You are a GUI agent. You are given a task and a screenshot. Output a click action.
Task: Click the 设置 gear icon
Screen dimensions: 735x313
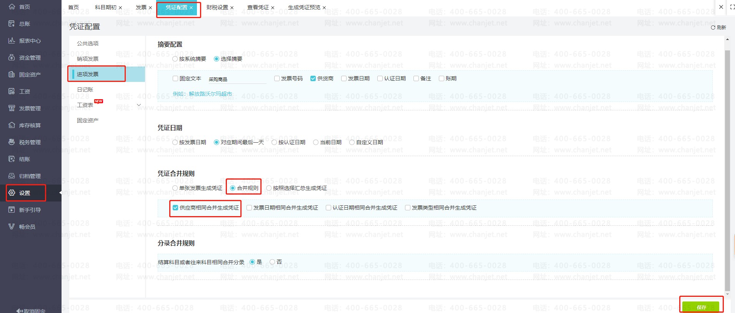(x=12, y=193)
